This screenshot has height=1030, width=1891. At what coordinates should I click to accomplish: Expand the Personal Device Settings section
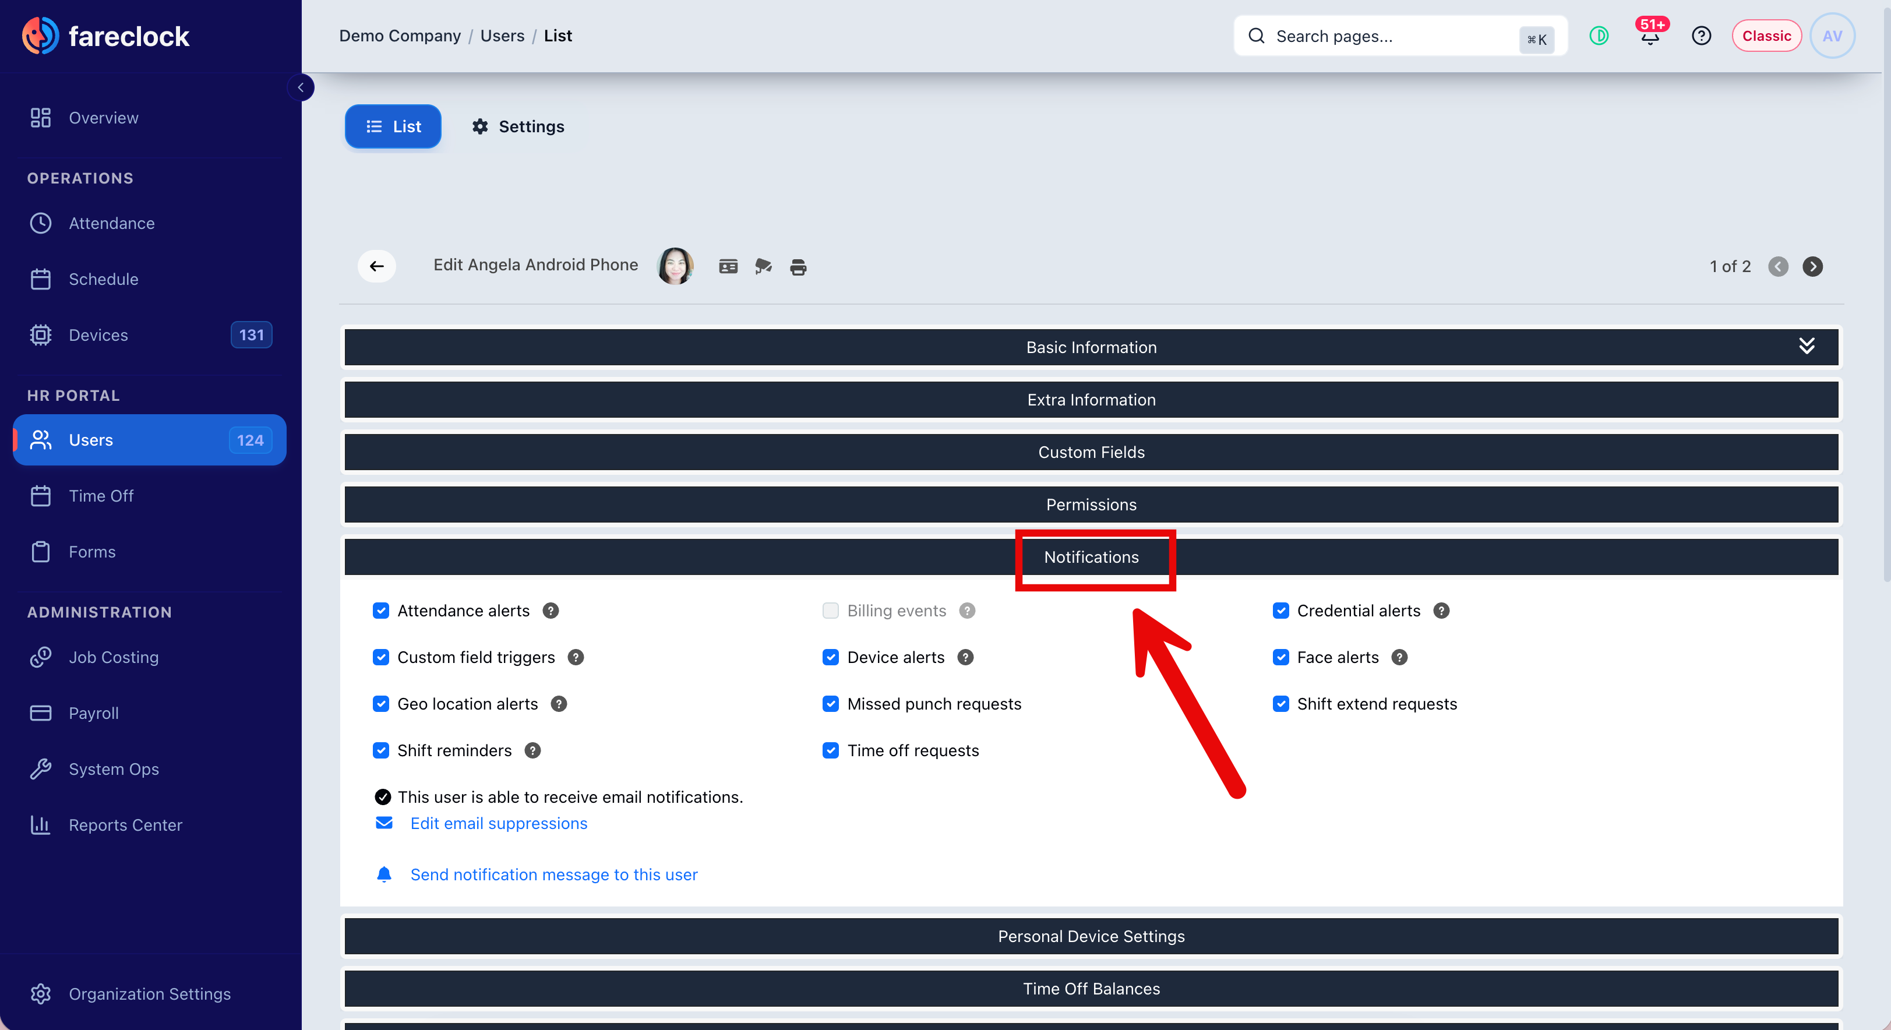pyautogui.click(x=1091, y=936)
